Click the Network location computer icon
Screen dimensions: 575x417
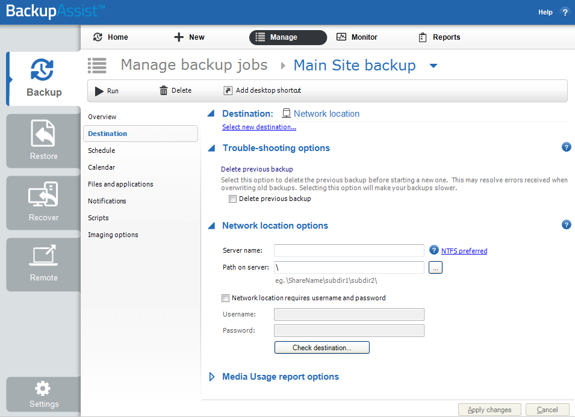(287, 113)
